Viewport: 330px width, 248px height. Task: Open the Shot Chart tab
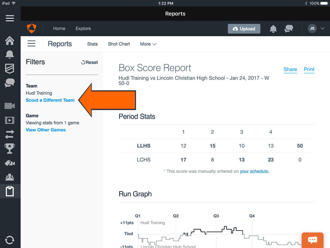click(119, 44)
